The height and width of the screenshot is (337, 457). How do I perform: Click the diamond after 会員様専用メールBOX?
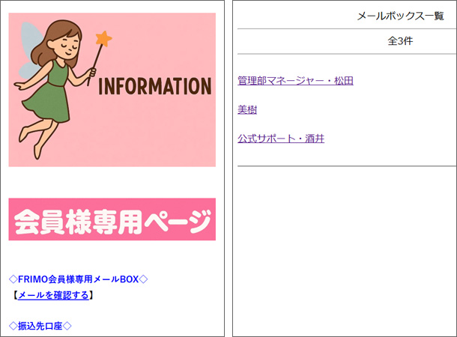coord(144,279)
